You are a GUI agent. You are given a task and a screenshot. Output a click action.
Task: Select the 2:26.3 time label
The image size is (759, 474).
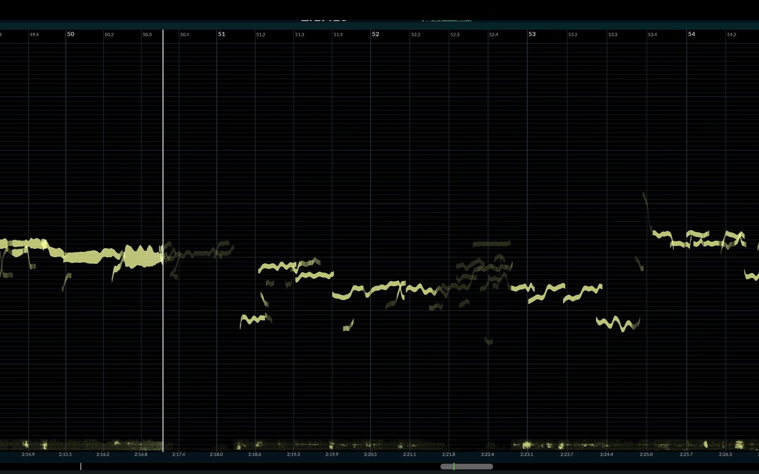726,455
